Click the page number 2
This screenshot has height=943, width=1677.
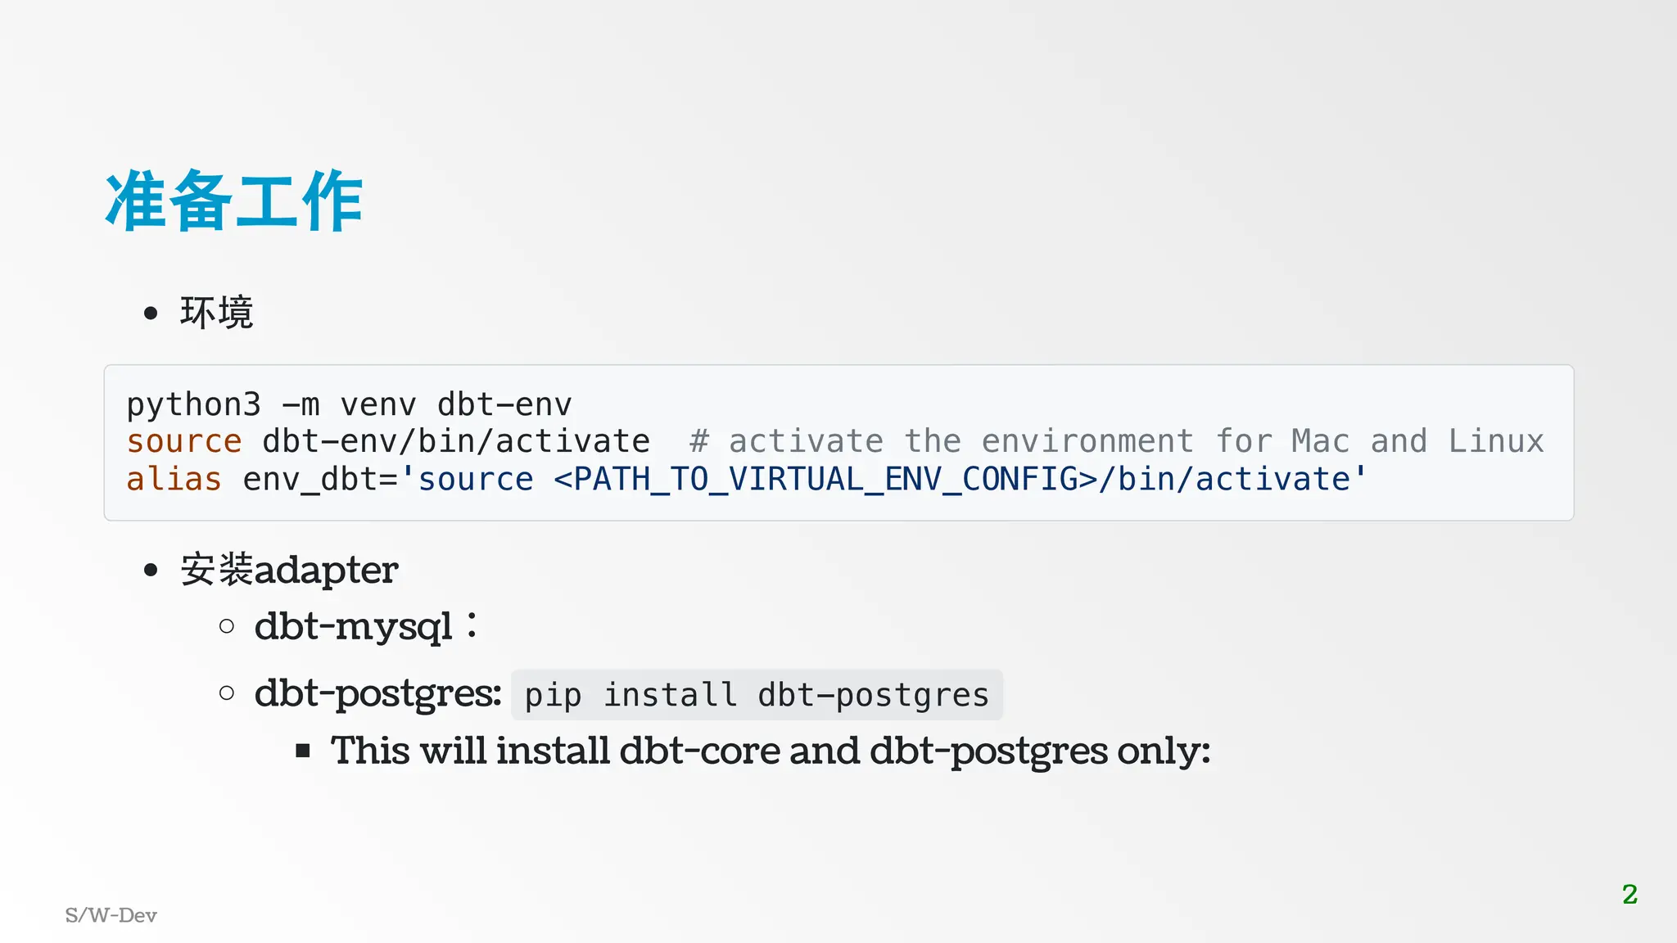click(1630, 894)
